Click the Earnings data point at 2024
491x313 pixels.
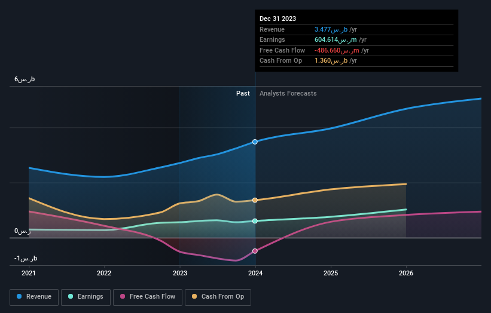click(255, 221)
